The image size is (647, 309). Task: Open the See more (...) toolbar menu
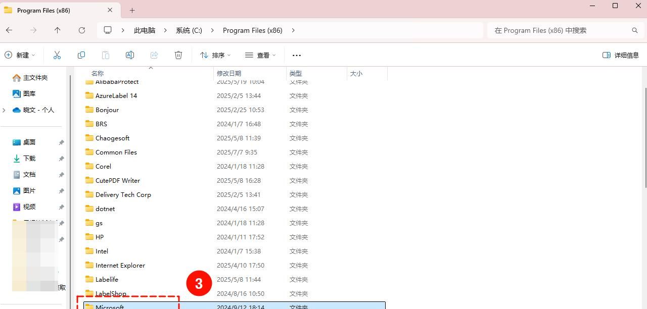pyautogui.click(x=296, y=55)
